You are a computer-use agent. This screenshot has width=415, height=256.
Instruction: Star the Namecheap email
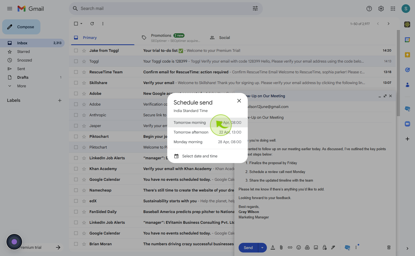[84, 190]
